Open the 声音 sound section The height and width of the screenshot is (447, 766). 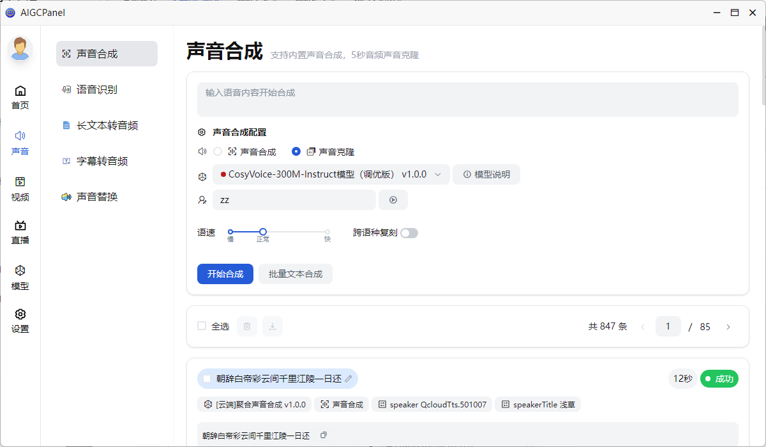point(20,144)
